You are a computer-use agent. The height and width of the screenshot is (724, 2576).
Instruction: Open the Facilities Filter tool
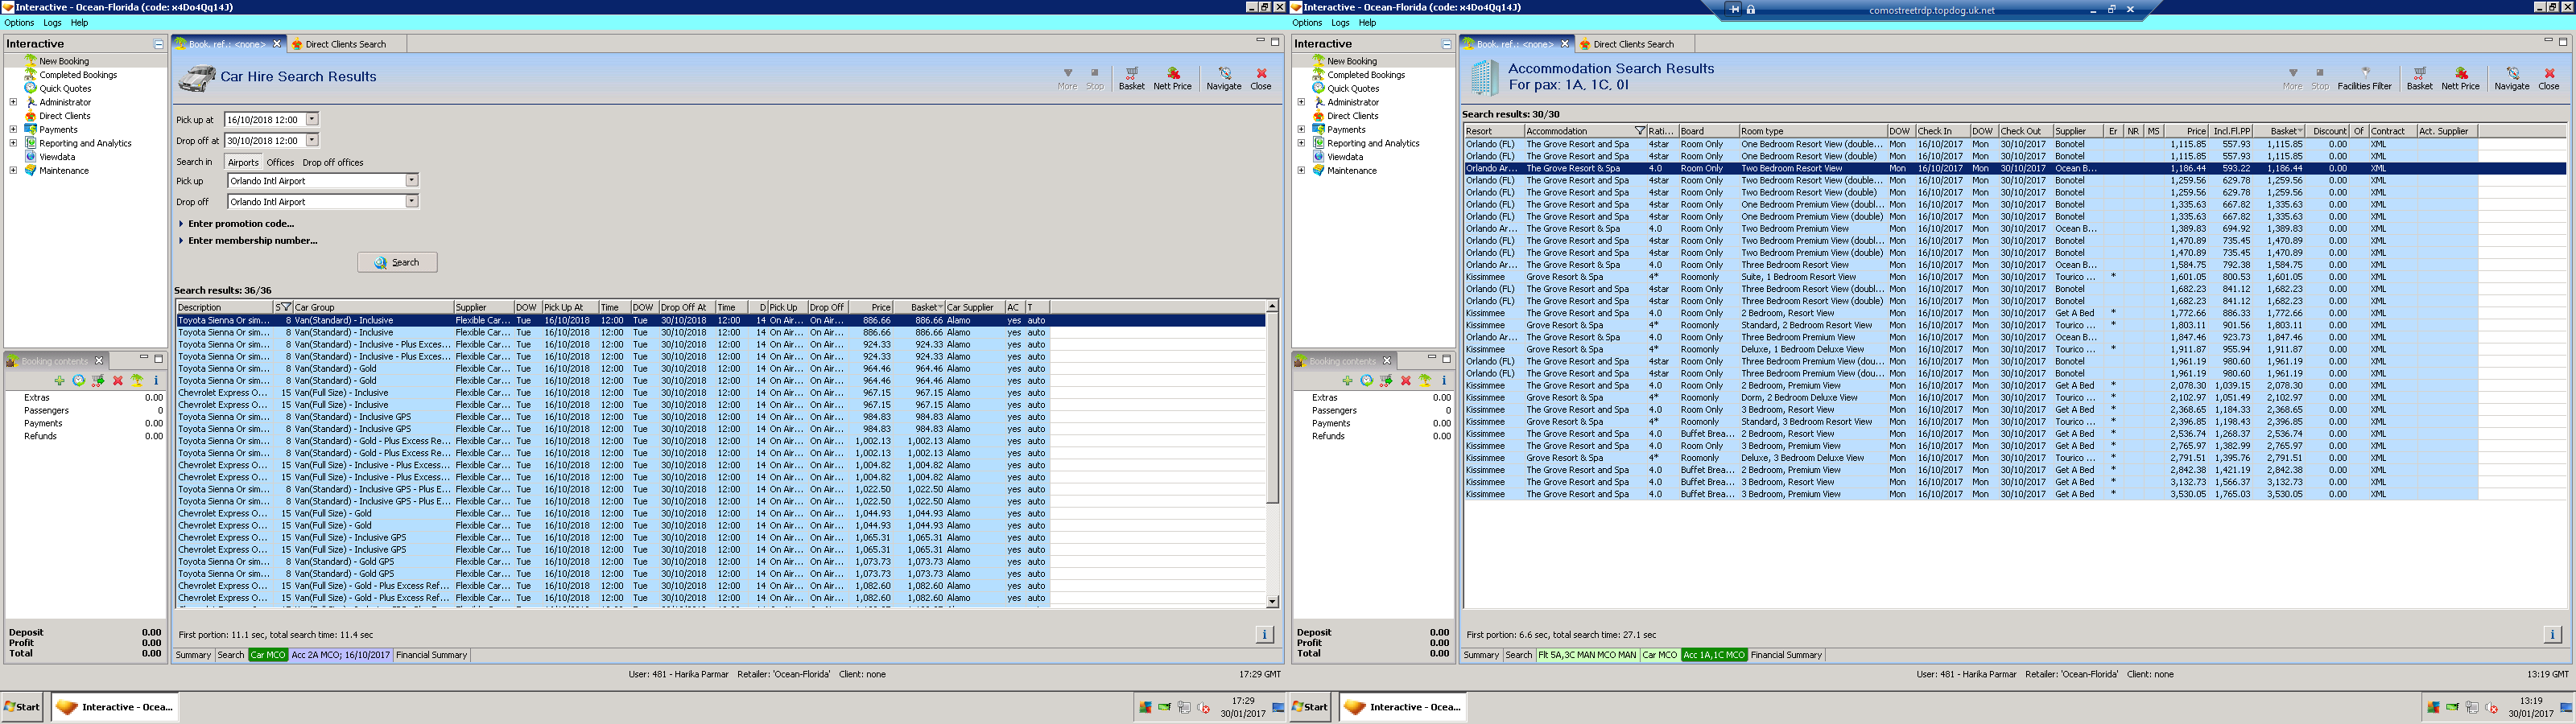point(2364,78)
